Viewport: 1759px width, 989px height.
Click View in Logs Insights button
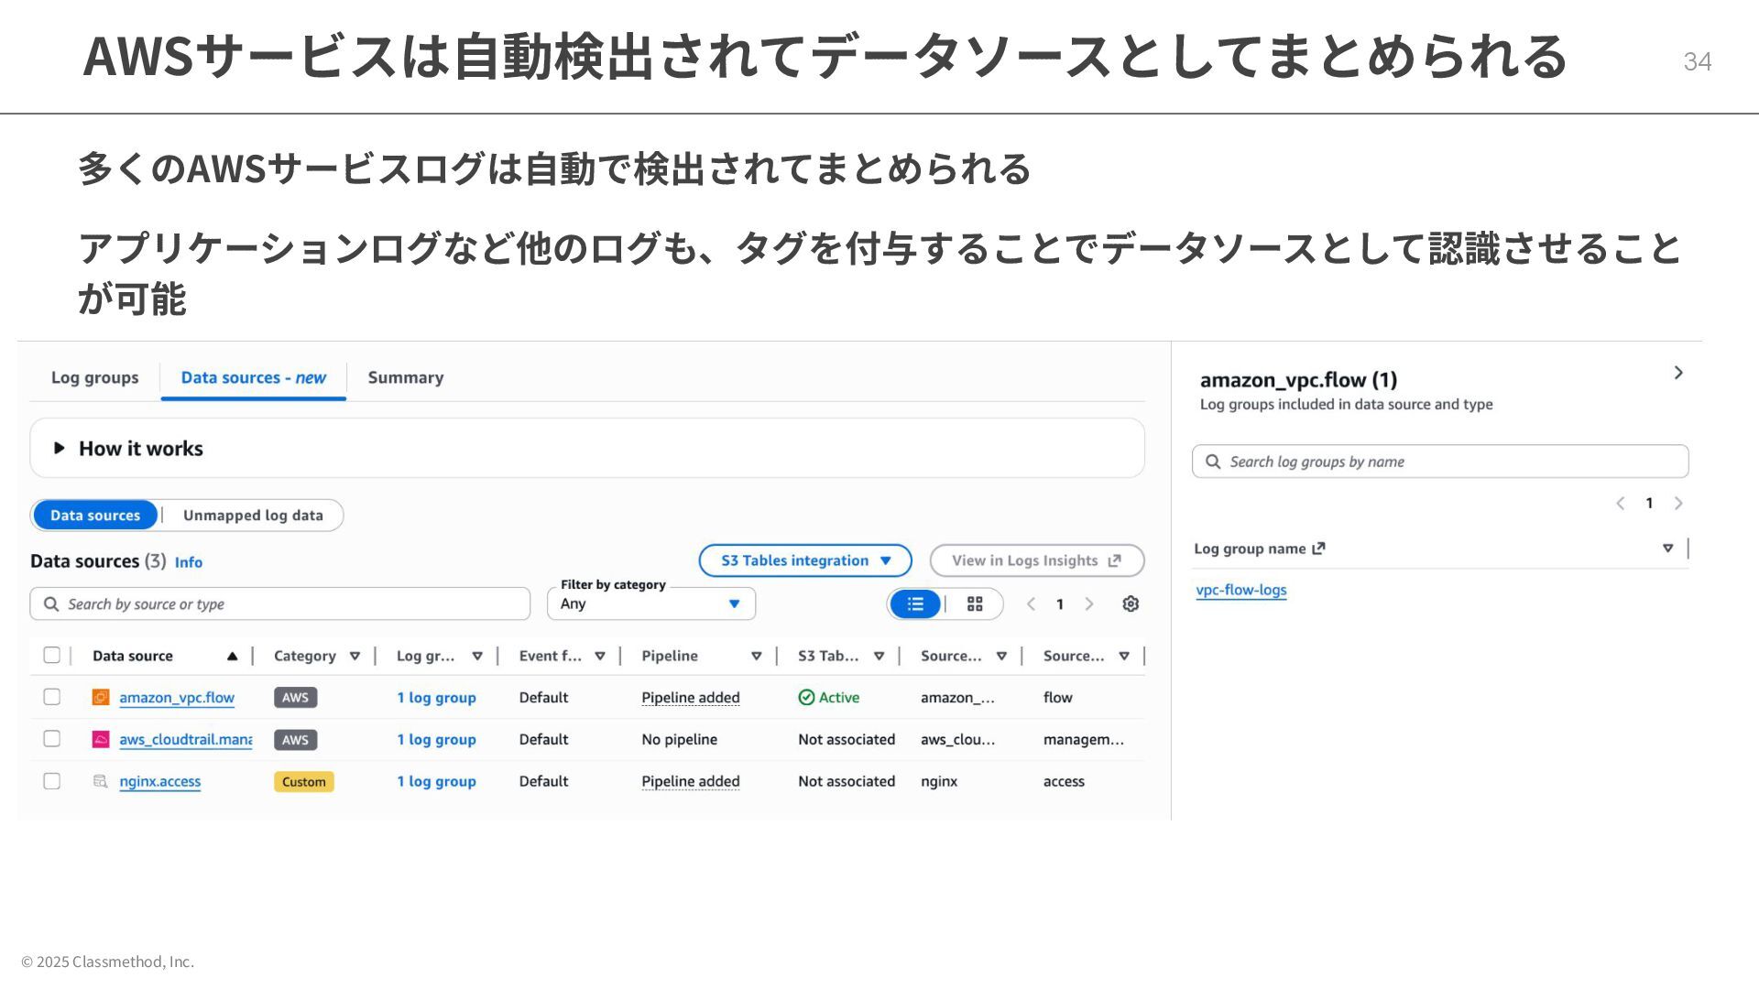coord(1036,560)
